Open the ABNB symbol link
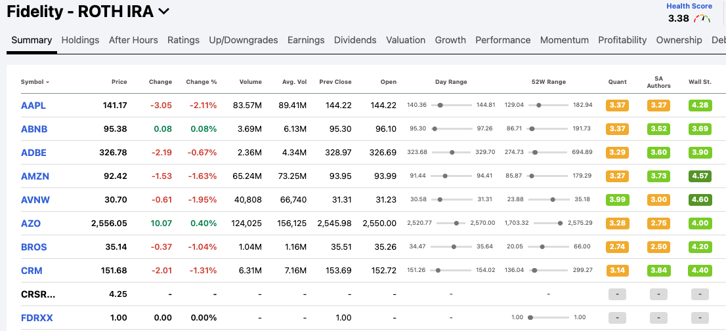The height and width of the screenshot is (331, 726). 35,129
